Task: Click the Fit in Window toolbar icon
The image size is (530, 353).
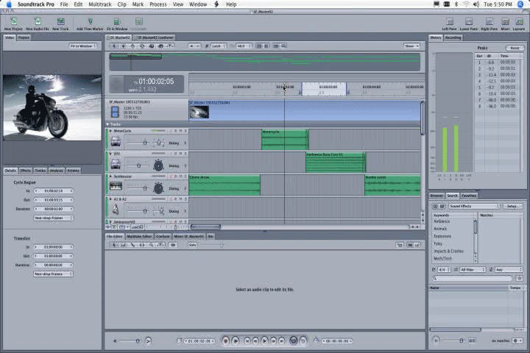Action: point(117,22)
